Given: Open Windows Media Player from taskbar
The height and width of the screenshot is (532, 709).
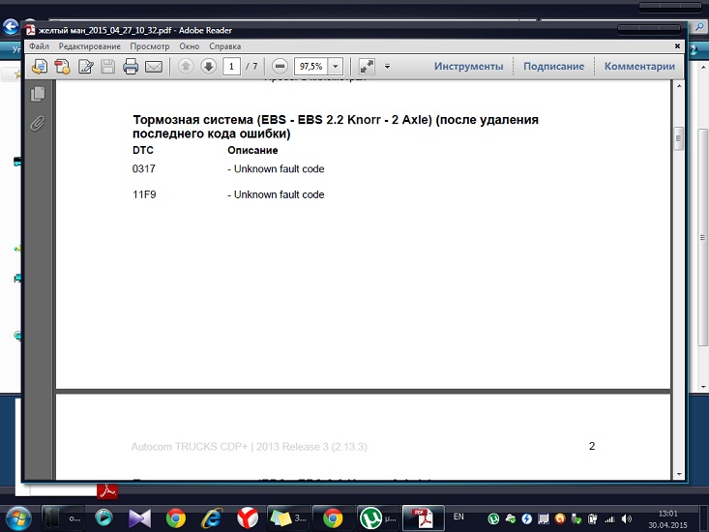Looking at the screenshot, I should tap(104, 517).
